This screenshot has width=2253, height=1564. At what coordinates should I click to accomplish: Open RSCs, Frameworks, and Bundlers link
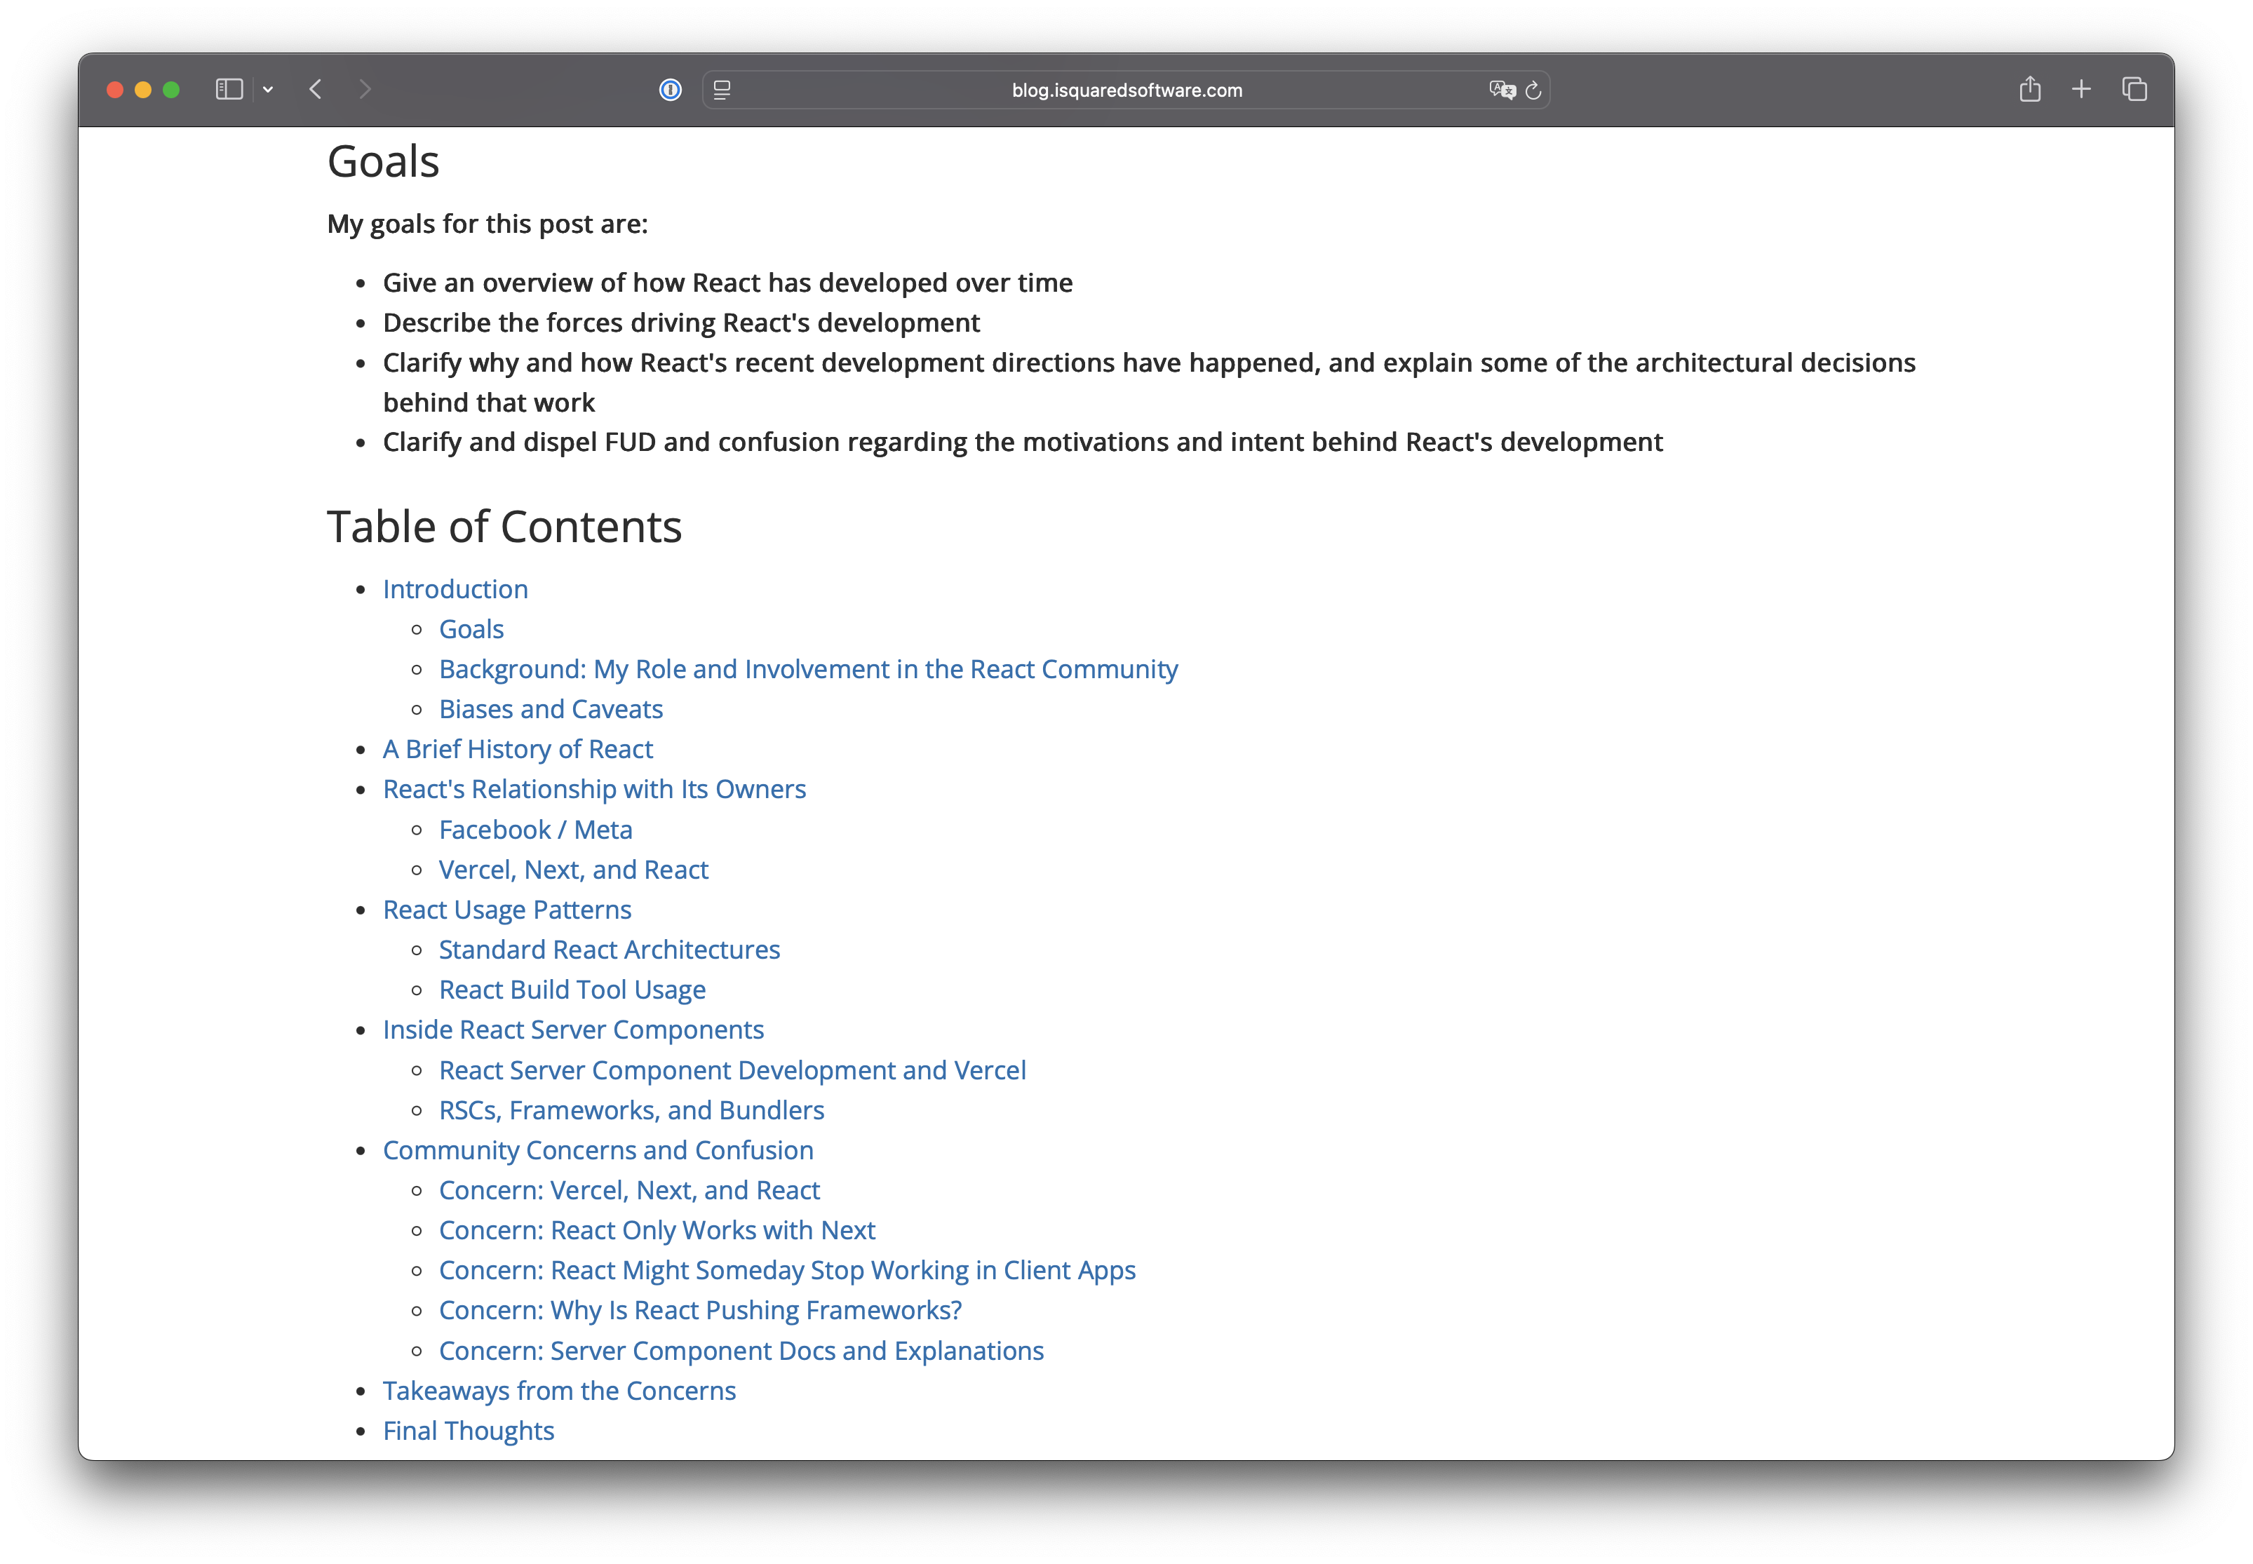(x=631, y=1110)
